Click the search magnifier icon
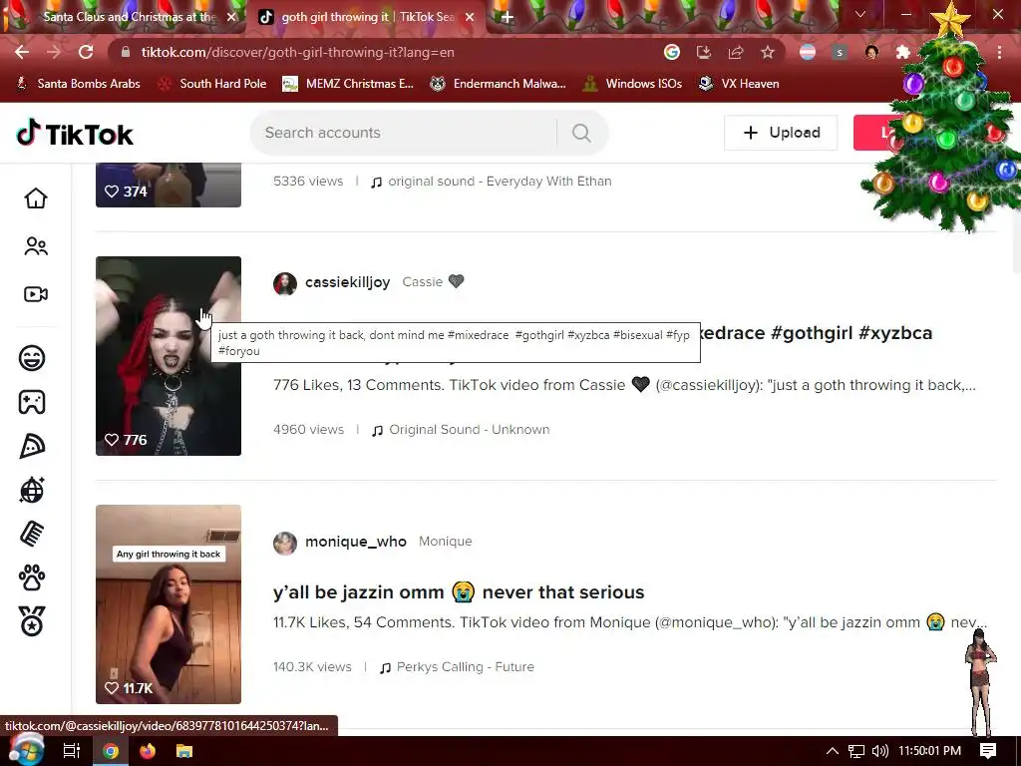The height and width of the screenshot is (766, 1021). [x=581, y=133]
